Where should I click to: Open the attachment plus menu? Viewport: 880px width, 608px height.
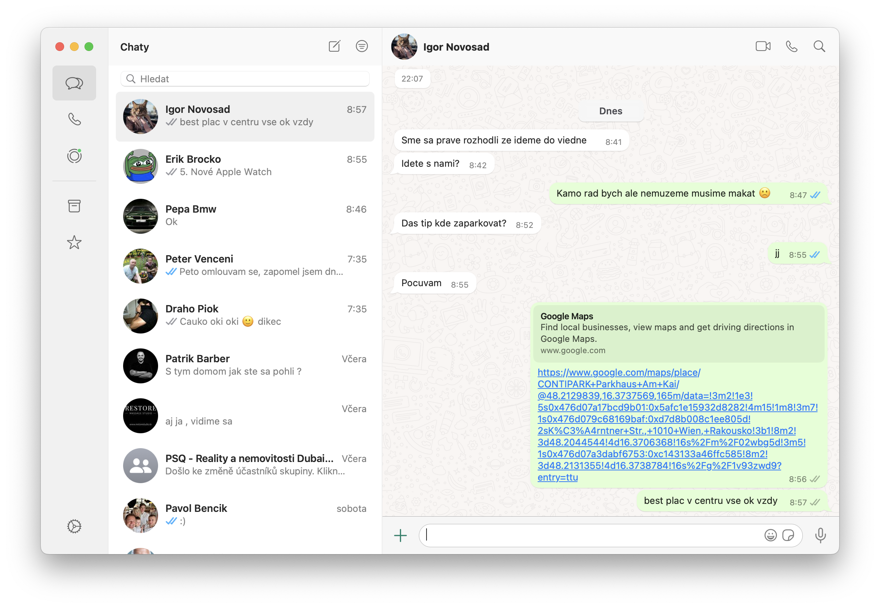[x=401, y=536]
